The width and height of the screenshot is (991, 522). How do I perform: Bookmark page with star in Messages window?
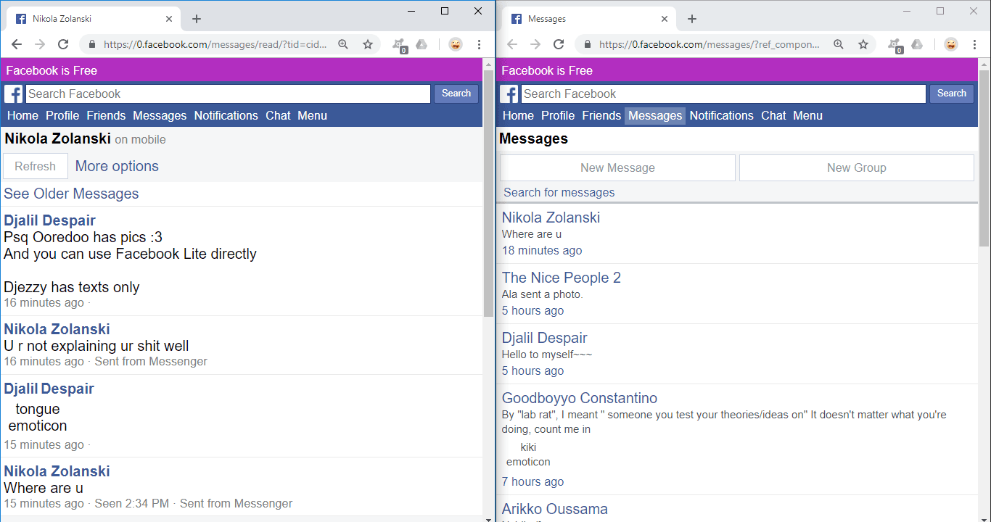(x=863, y=44)
